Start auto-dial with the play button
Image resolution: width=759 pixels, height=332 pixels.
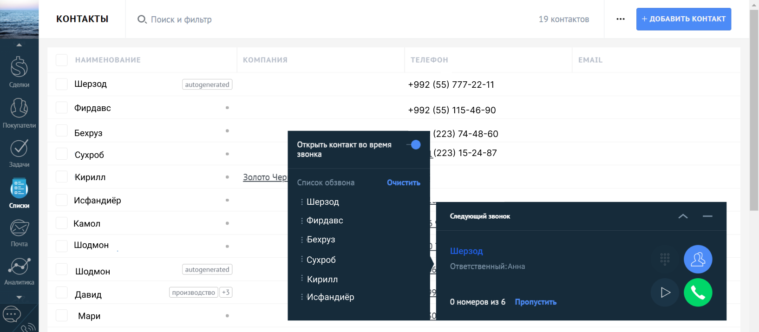[x=665, y=293]
